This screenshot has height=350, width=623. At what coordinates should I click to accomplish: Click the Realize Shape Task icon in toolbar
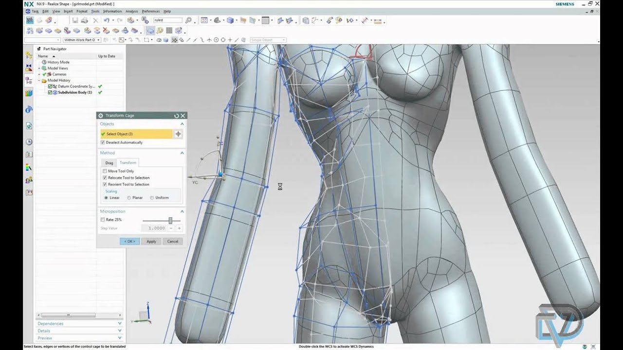tap(29, 20)
